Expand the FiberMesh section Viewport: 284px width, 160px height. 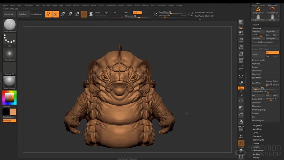[x=257, y=136]
